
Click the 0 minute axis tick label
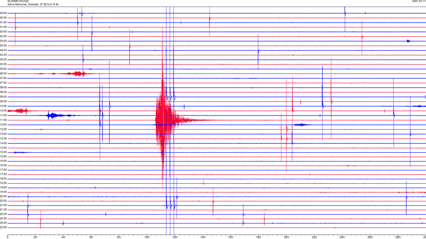8,237
